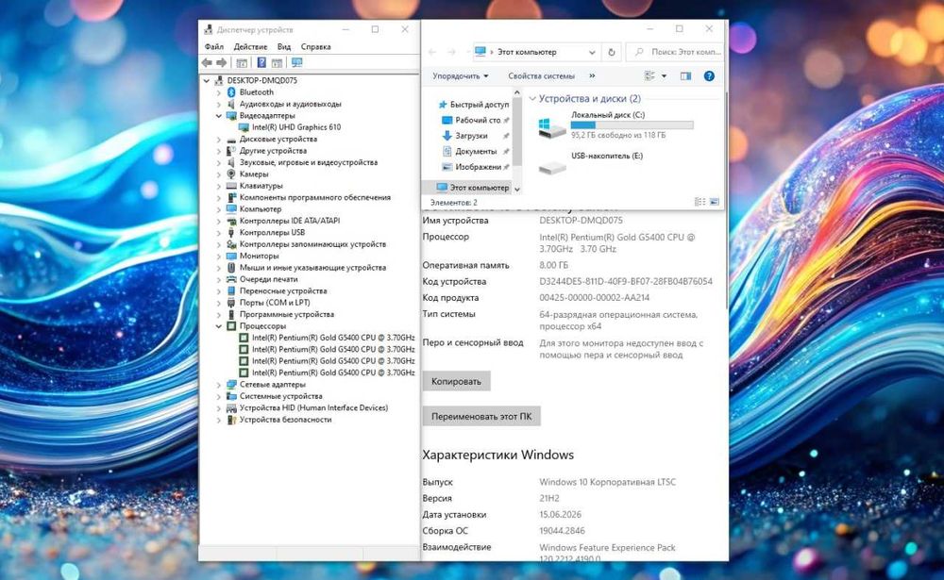Click Переименовать этот ПК button

click(481, 416)
